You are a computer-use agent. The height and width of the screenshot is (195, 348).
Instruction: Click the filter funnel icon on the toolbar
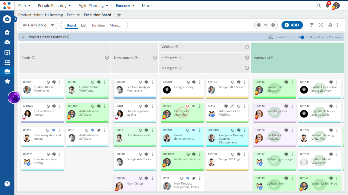pos(311,25)
